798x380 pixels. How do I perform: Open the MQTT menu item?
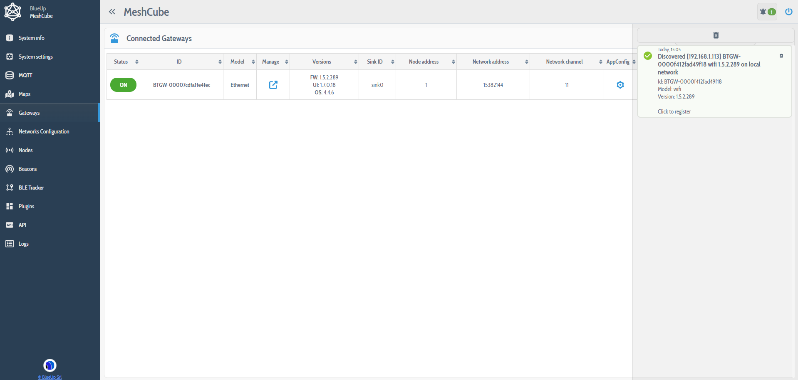25,75
